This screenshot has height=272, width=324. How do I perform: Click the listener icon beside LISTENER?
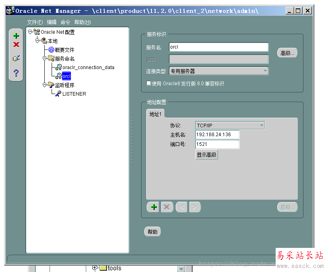click(58, 94)
